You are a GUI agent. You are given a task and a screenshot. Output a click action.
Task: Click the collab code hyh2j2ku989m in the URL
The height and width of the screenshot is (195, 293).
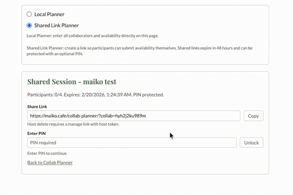pos(131,116)
